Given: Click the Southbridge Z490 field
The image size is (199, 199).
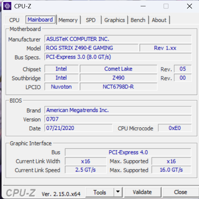Looking at the screenshot, I should point(118,78).
